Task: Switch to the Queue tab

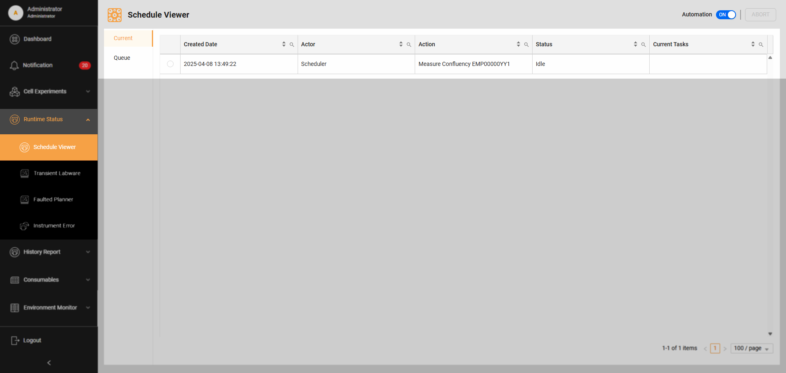Action: click(122, 58)
